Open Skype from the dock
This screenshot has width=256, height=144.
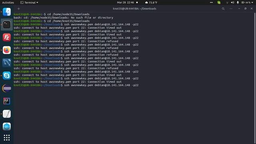(x=7, y=76)
